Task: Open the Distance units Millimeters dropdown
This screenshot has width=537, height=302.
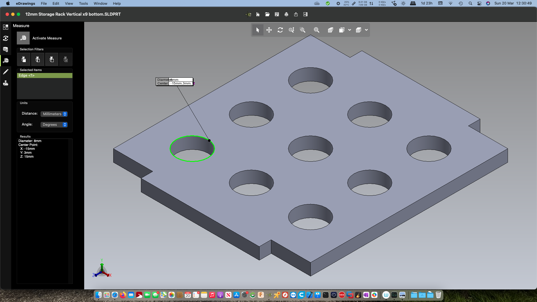Action: pyautogui.click(x=54, y=114)
